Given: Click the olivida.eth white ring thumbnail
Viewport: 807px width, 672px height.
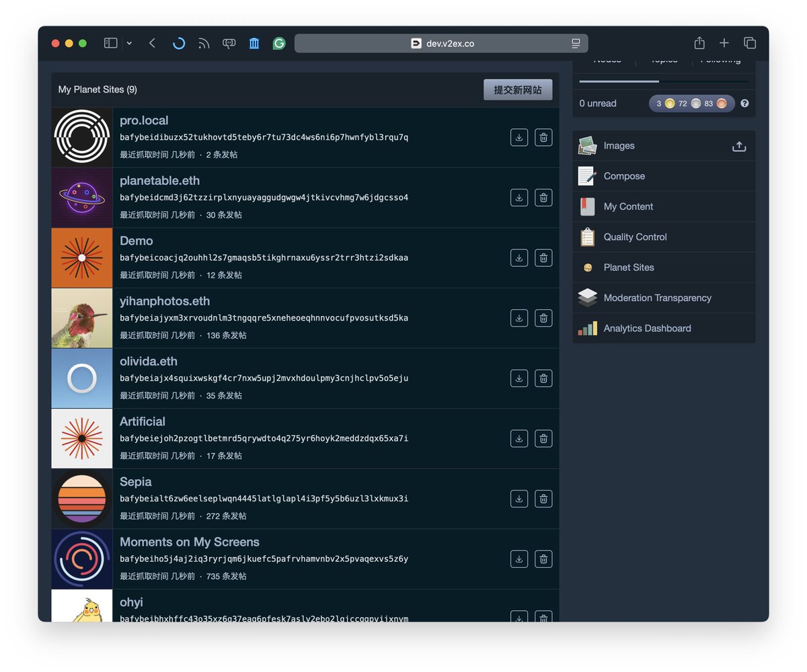Looking at the screenshot, I should point(82,378).
